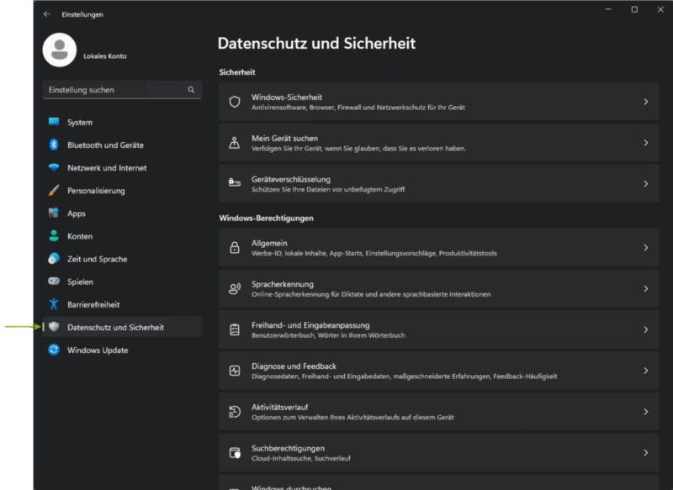Click the key drive icon in Geräteverschlüsselung row
The width and height of the screenshot is (673, 490).
point(235,183)
